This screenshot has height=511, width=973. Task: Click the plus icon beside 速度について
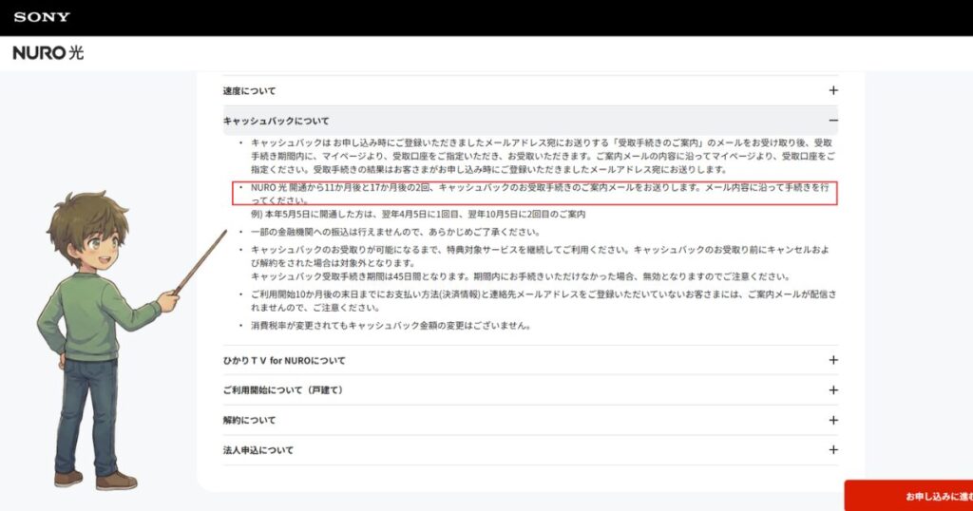(x=833, y=91)
